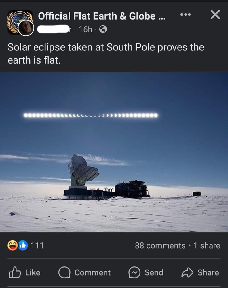
Task: Click the speech bubble Comment icon
Action: coord(64,272)
